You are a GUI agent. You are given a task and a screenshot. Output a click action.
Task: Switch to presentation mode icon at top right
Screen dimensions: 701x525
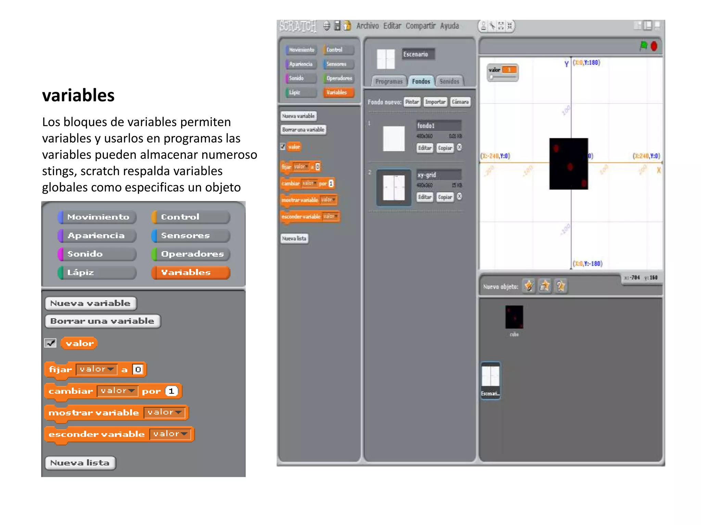tap(657, 25)
